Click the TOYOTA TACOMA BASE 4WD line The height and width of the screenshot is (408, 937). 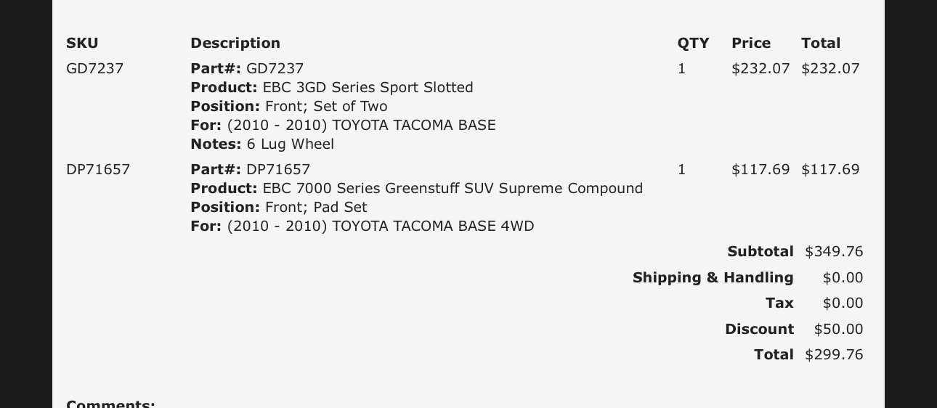point(362,226)
